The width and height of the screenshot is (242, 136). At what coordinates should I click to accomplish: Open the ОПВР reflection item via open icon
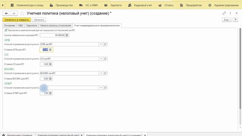click(x=105, y=88)
